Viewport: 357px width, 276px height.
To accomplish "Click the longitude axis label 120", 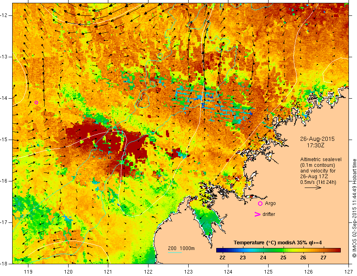I will pyautogui.click(x=68, y=272).
